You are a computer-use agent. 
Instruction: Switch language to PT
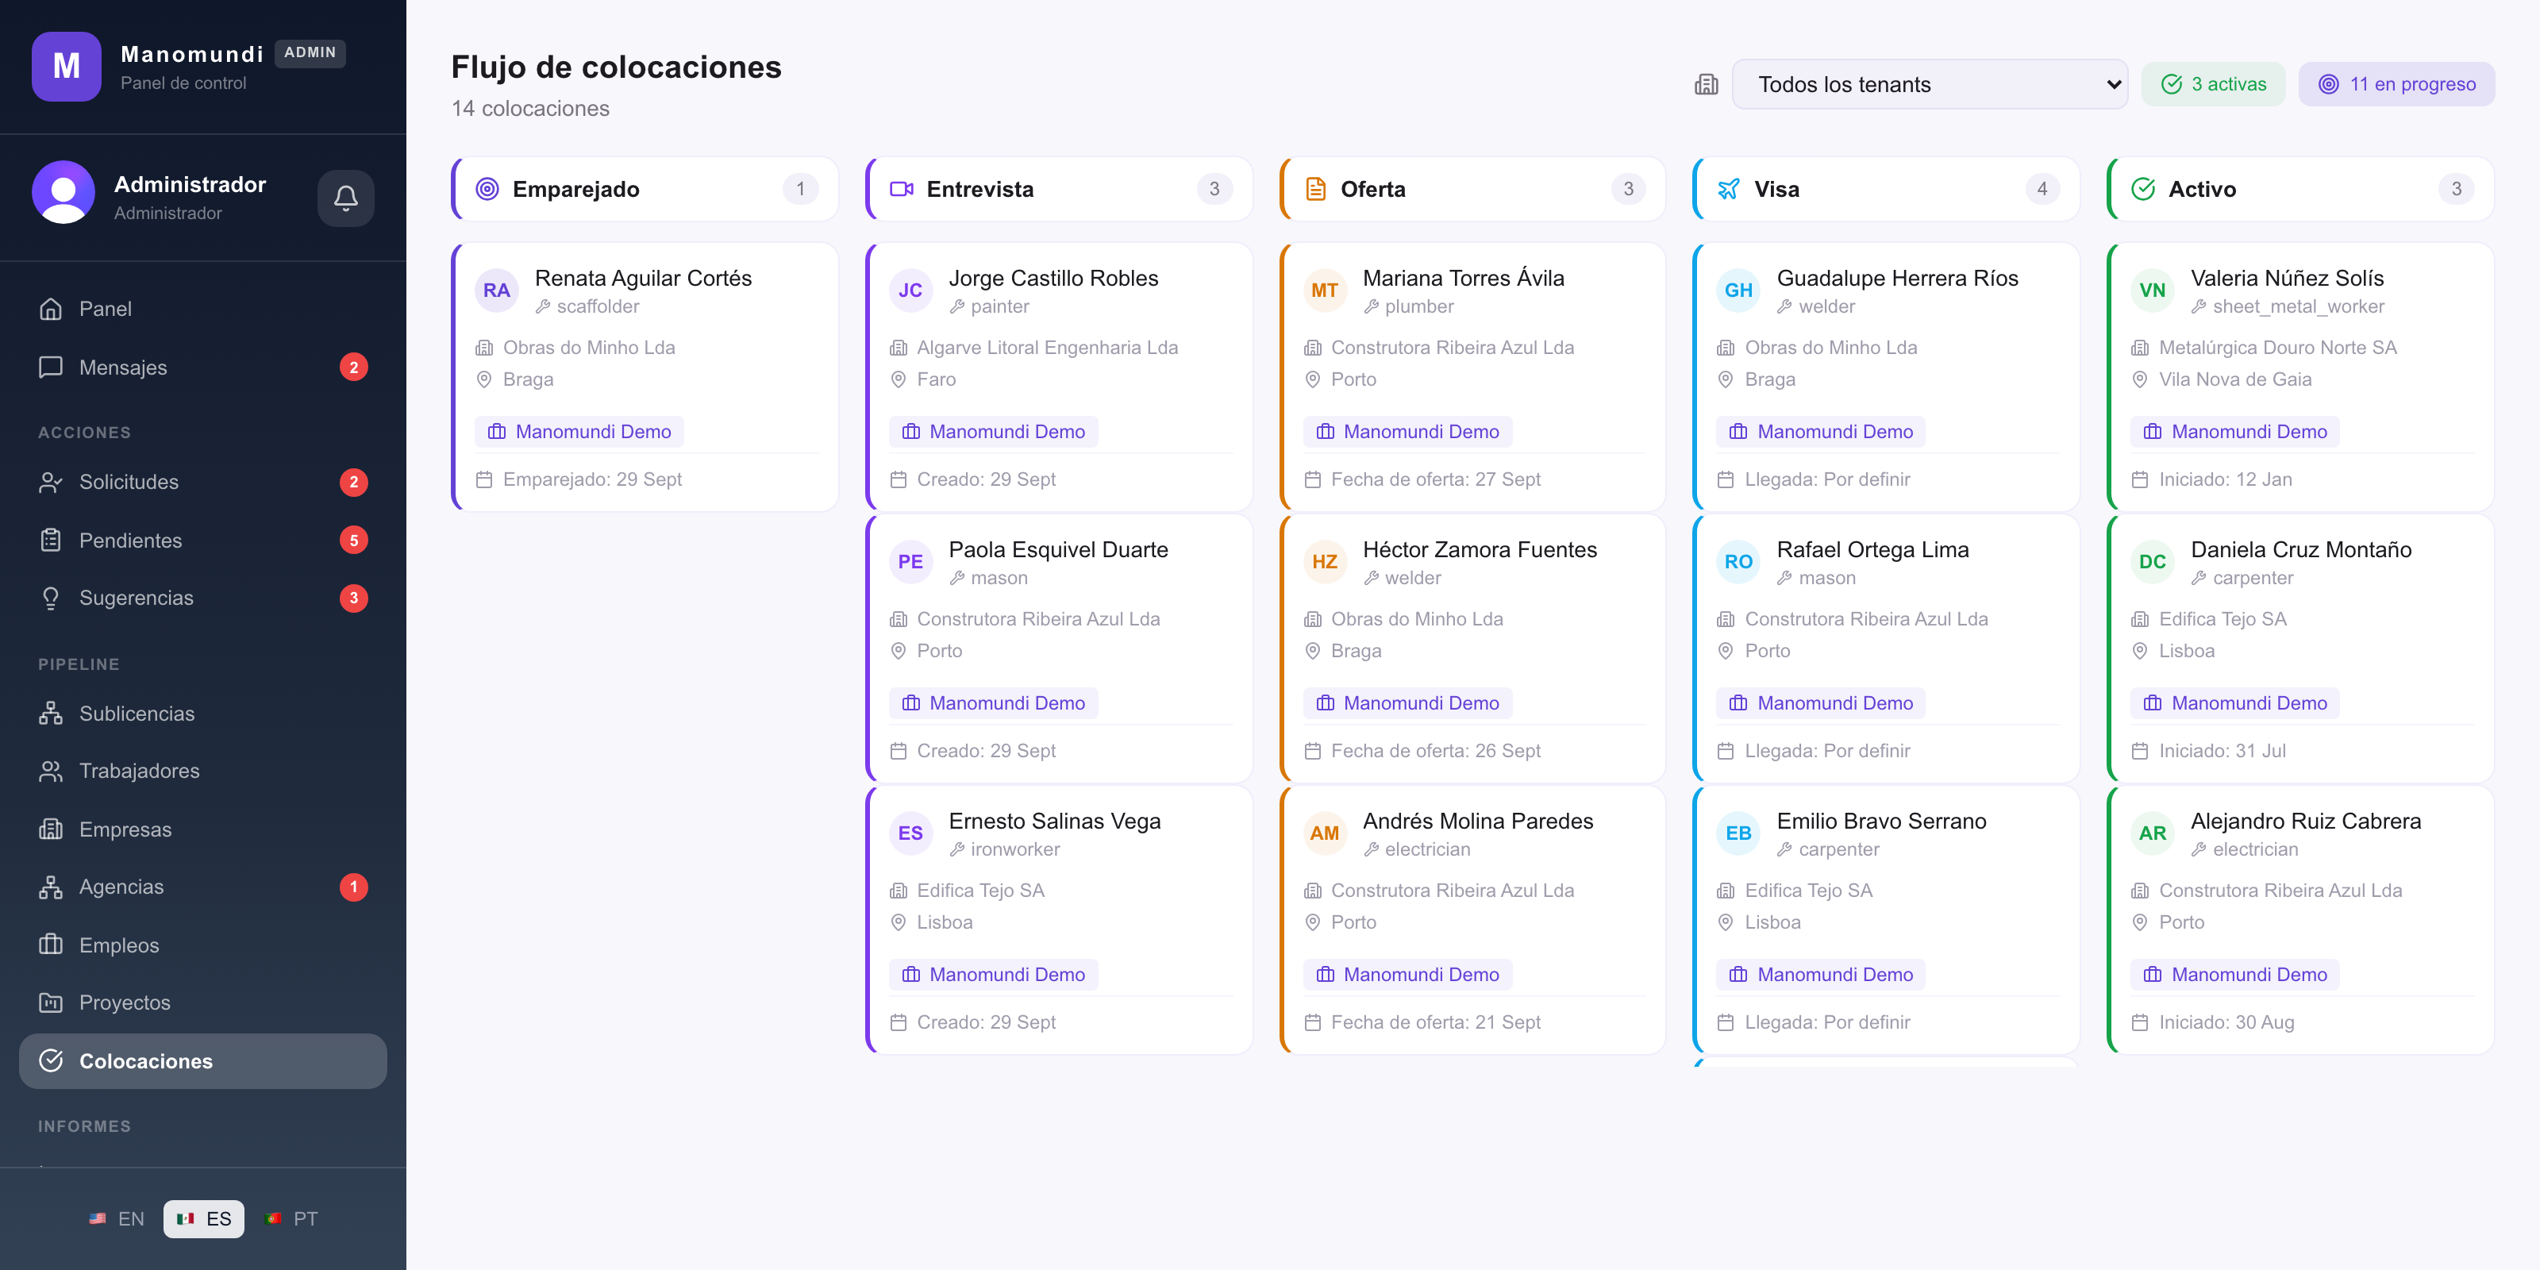click(292, 1218)
